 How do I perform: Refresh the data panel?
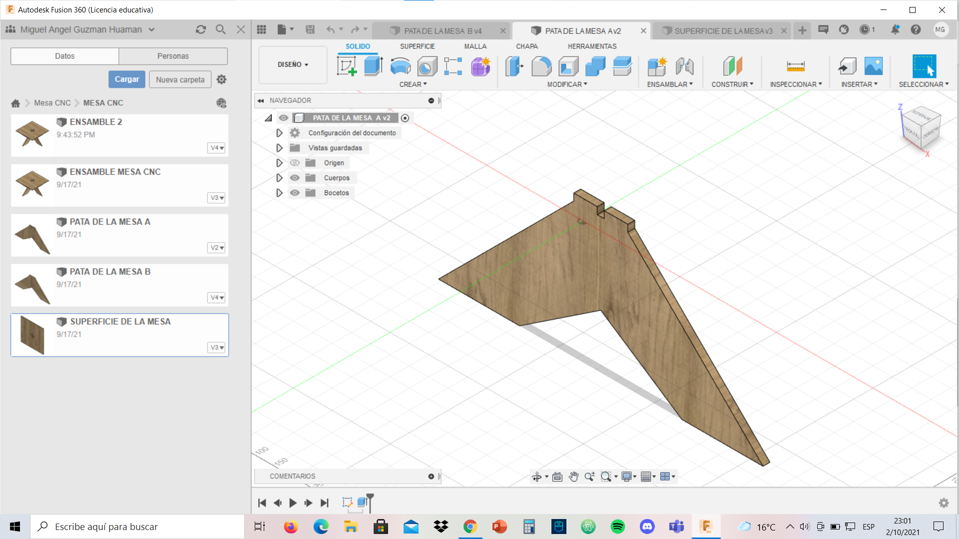[201, 29]
